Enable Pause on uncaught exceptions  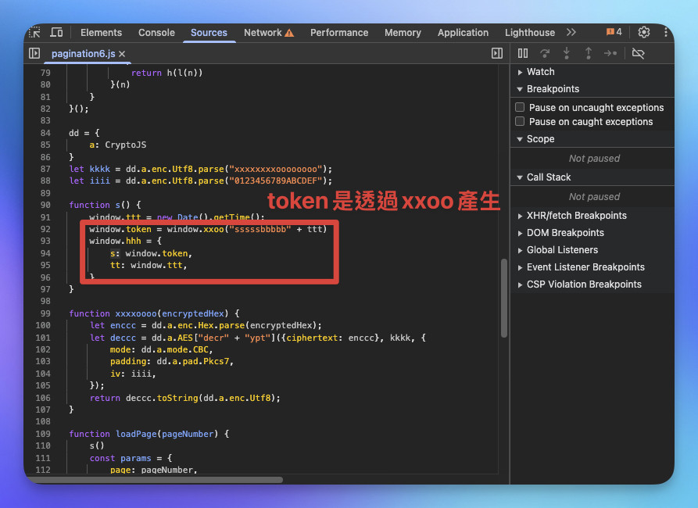point(520,107)
